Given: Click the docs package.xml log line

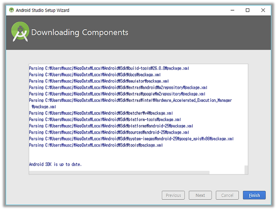Looking at the screenshot, I should [95, 74].
